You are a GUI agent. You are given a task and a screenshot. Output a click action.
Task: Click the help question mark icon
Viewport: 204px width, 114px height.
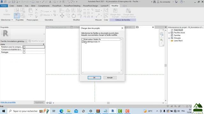tap(181, 2)
